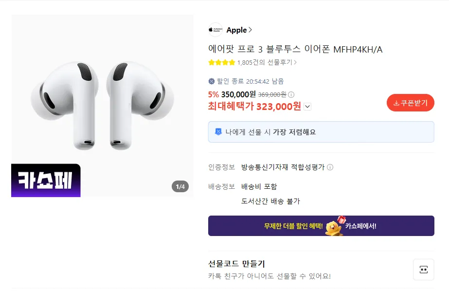449x291 pixels.
Task: Click the 카쇼페 badge on product image
Action: (46, 181)
